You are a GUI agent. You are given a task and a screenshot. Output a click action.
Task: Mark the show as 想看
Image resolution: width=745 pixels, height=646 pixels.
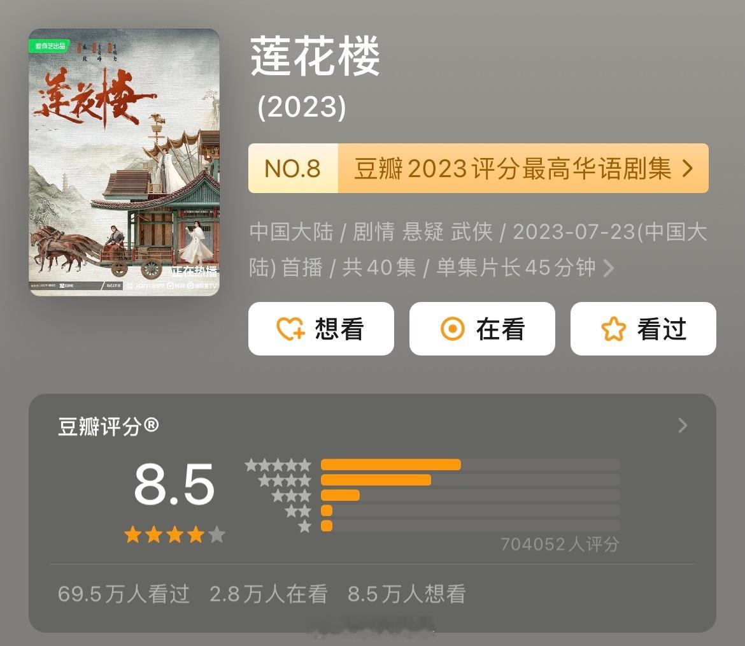(321, 329)
